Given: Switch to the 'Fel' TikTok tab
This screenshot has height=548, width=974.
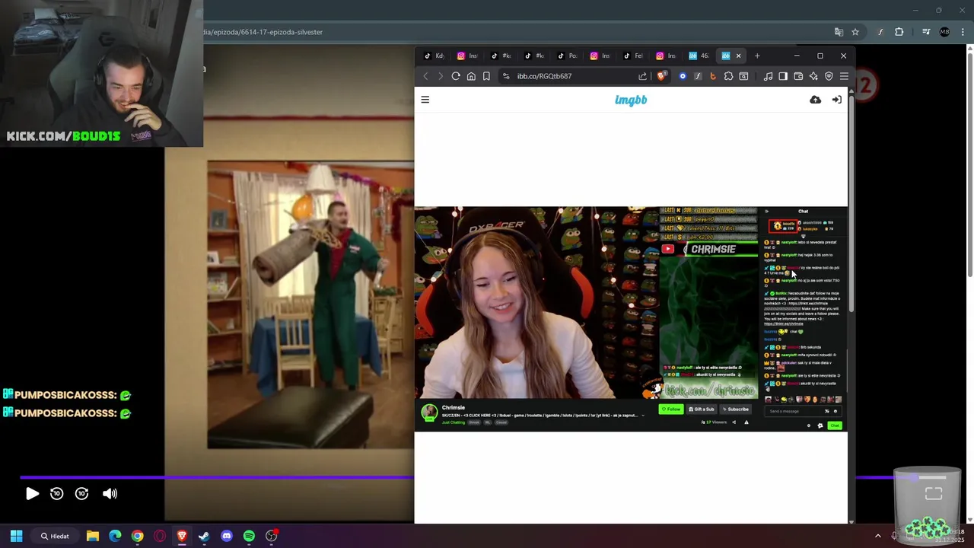Looking at the screenshot, I should [633, 56].
